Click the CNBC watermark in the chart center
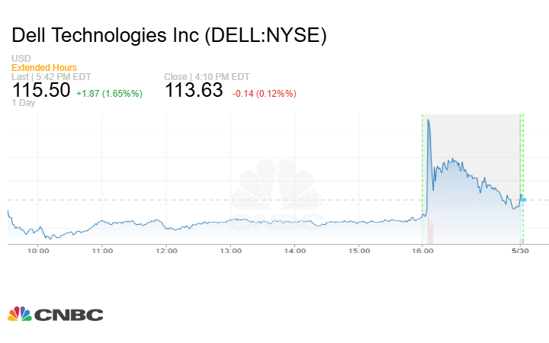Image resolution: width=549 pixels, height=343 pixels. pyautogui.click(x=275, y=194)
